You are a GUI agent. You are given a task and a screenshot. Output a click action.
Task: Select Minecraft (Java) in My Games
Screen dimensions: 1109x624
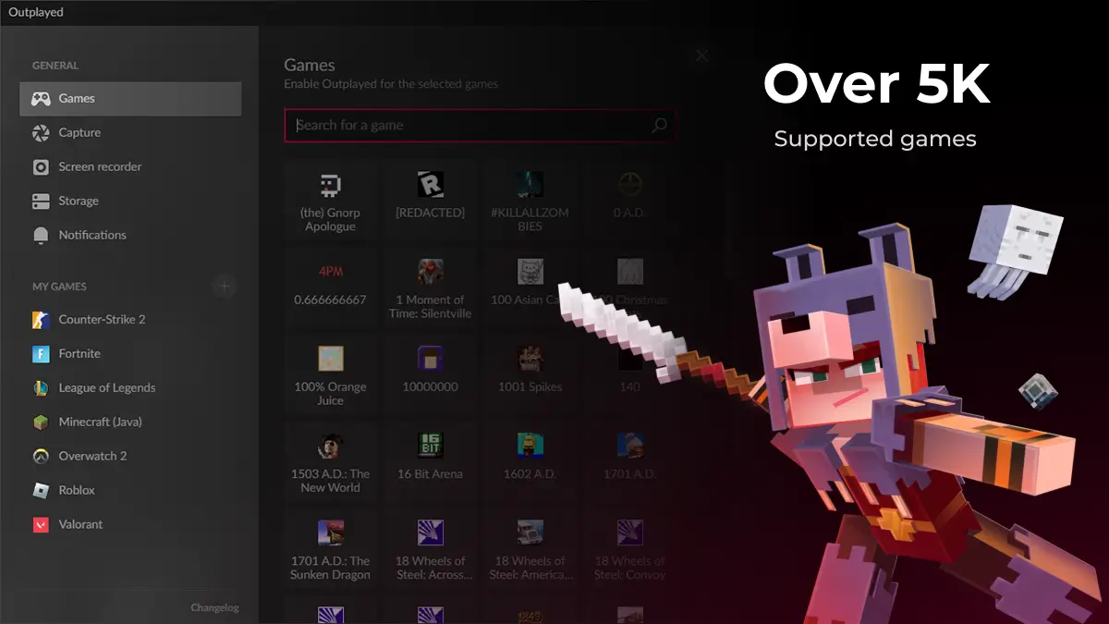coord(130,422)
